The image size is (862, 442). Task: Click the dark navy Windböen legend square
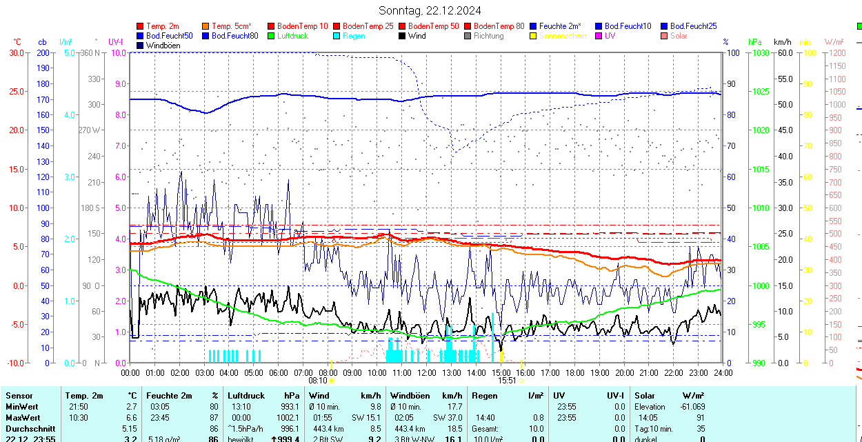coord(140,46)
